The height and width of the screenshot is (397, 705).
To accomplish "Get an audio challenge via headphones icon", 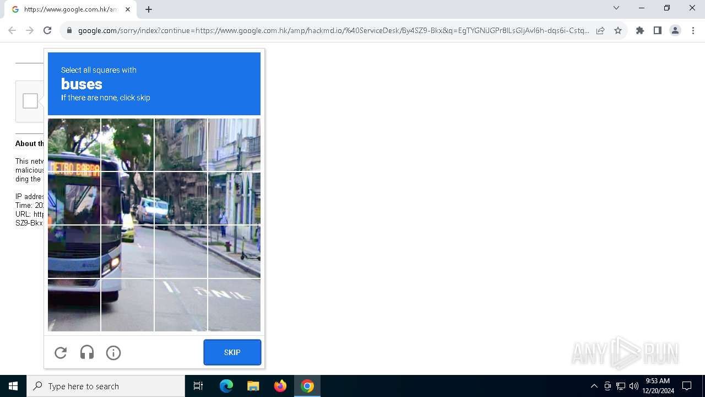I will 87,352.
